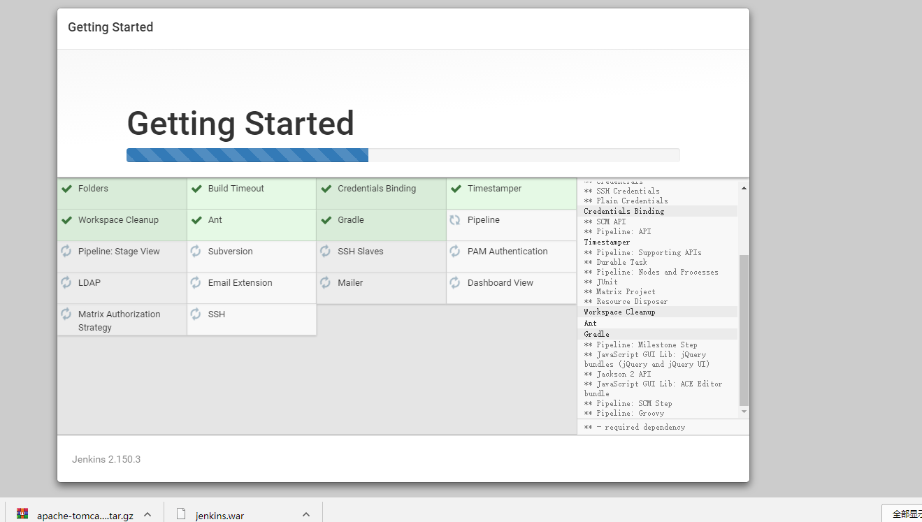
Task: Select the Timestamper plugin label
Action: pos(494,189)
